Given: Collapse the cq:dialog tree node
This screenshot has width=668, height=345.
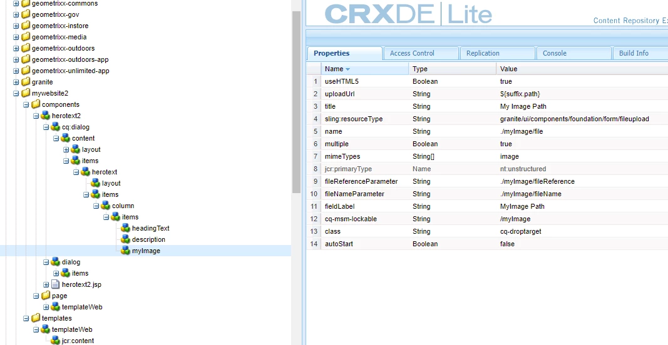Looking at the screenshot, I should coord(46,127).
